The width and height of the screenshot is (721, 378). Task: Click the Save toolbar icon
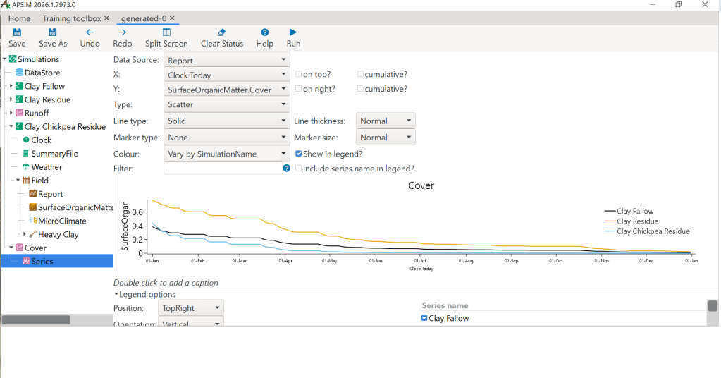[x=17, y=32]
